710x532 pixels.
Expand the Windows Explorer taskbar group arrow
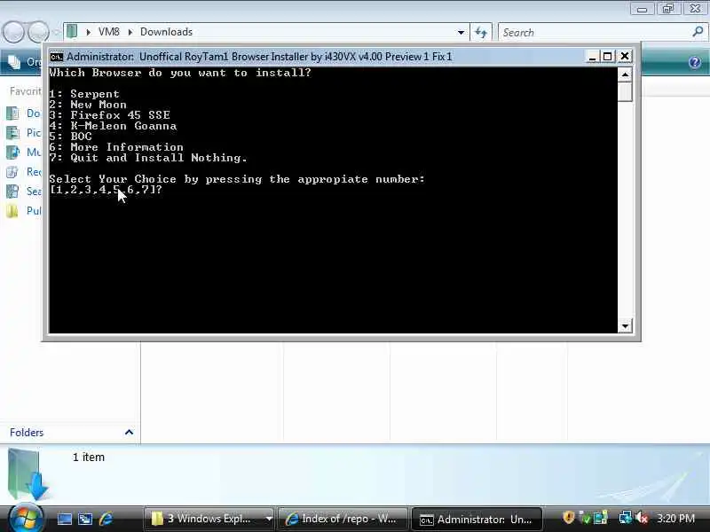point(269,519)
